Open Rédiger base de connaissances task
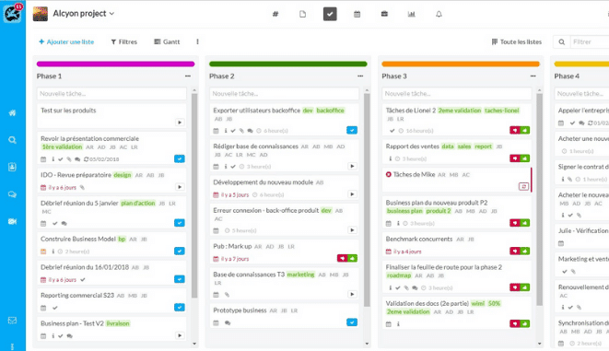 pos(284,156)
